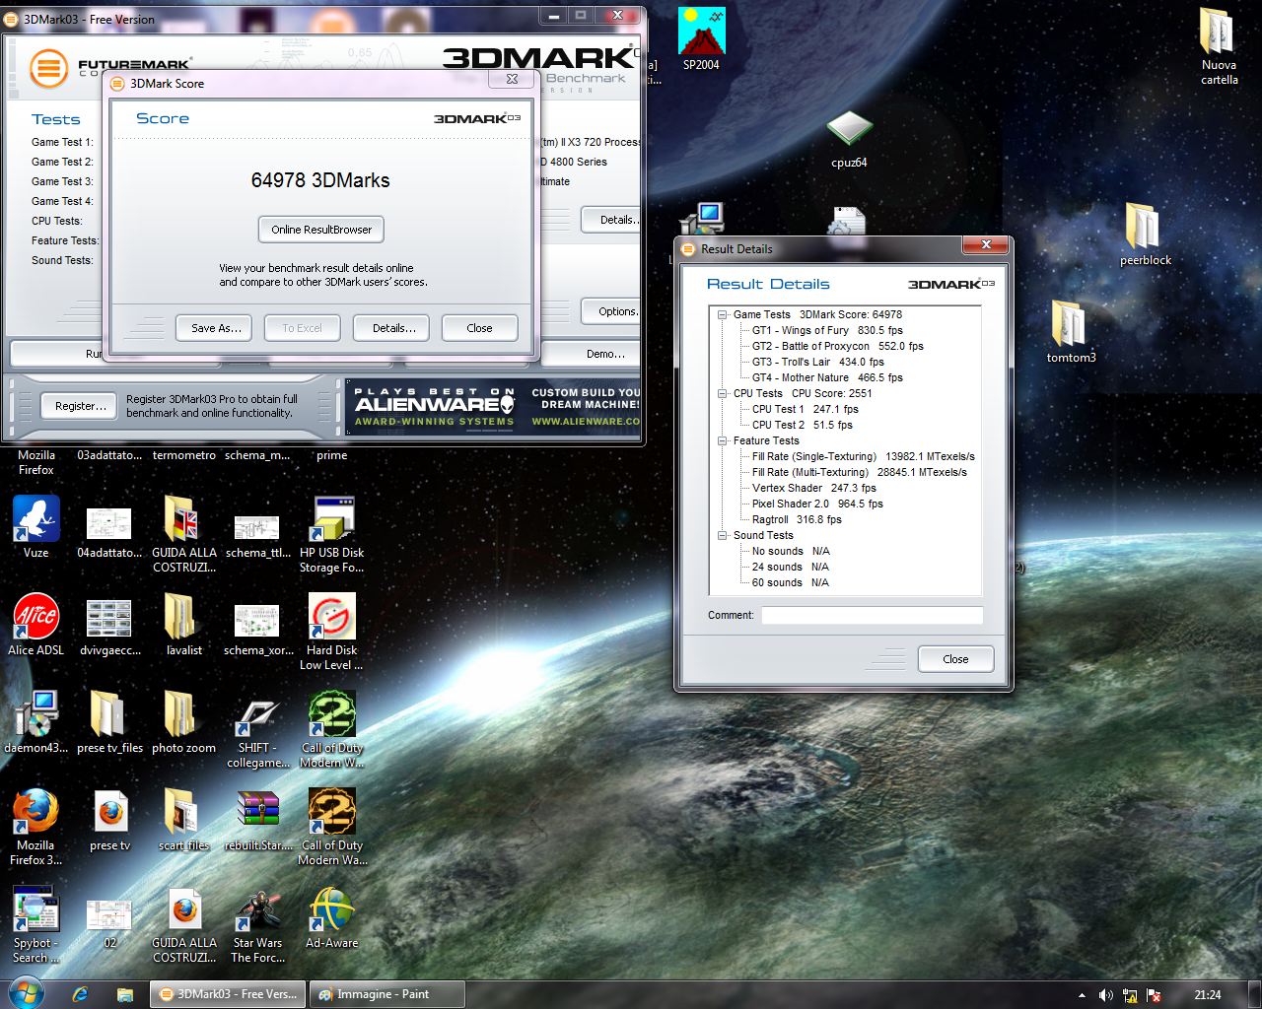Click Register button in 3DMark03 window
Screen dimensions: 1262x1009
pyautogui.click(x=80, y=406)
